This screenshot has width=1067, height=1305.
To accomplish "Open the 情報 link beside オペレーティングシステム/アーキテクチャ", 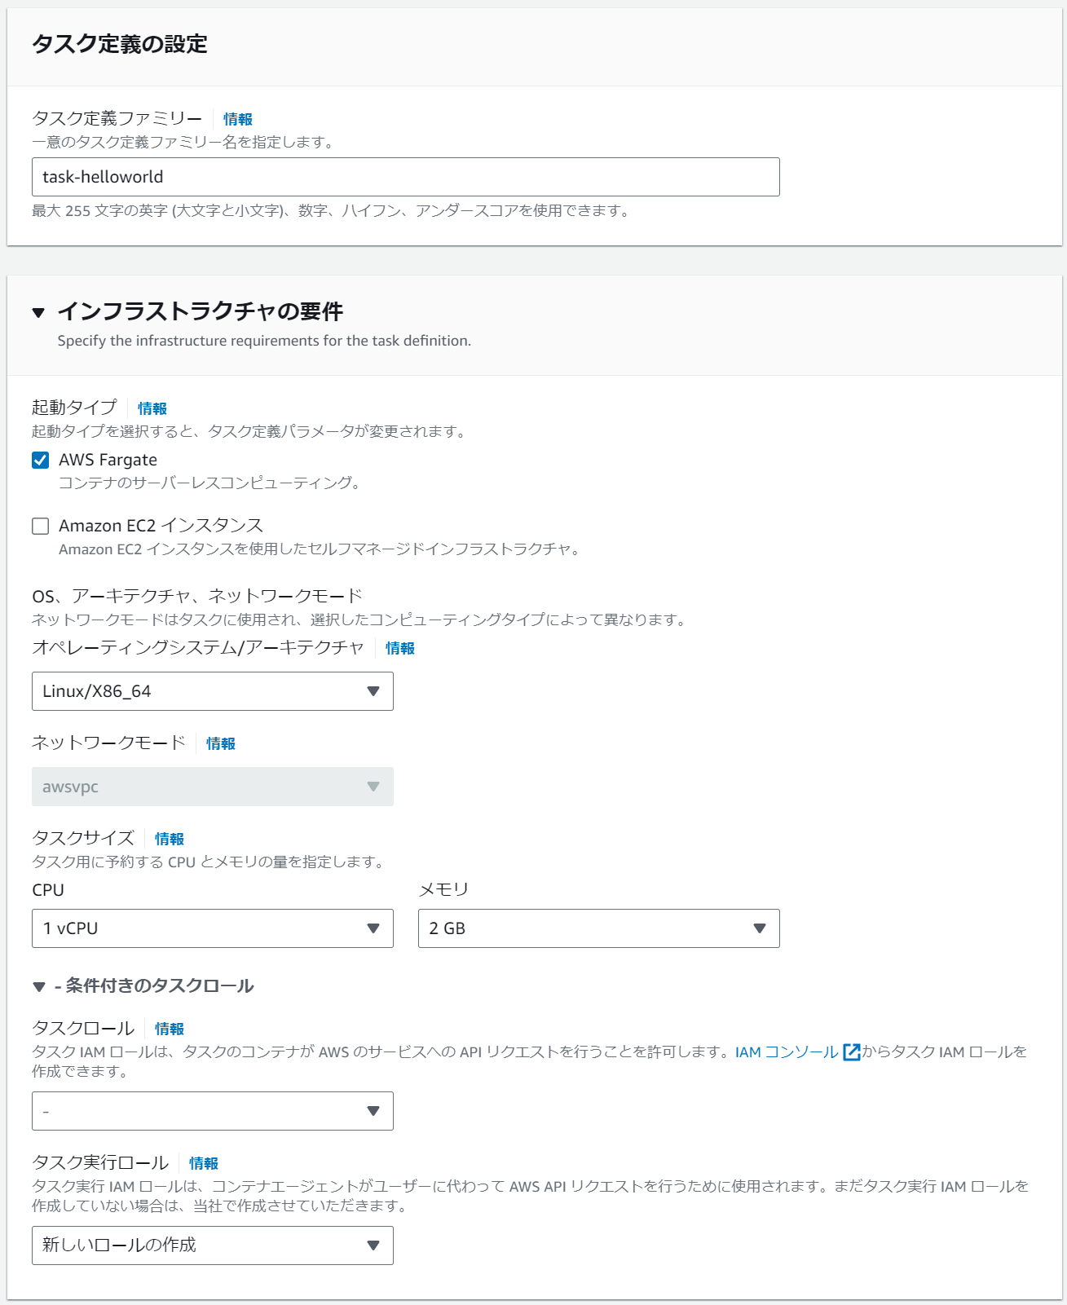I will pos(400,648).
